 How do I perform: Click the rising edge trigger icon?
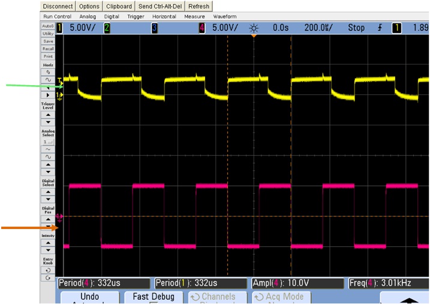(380, 28)
